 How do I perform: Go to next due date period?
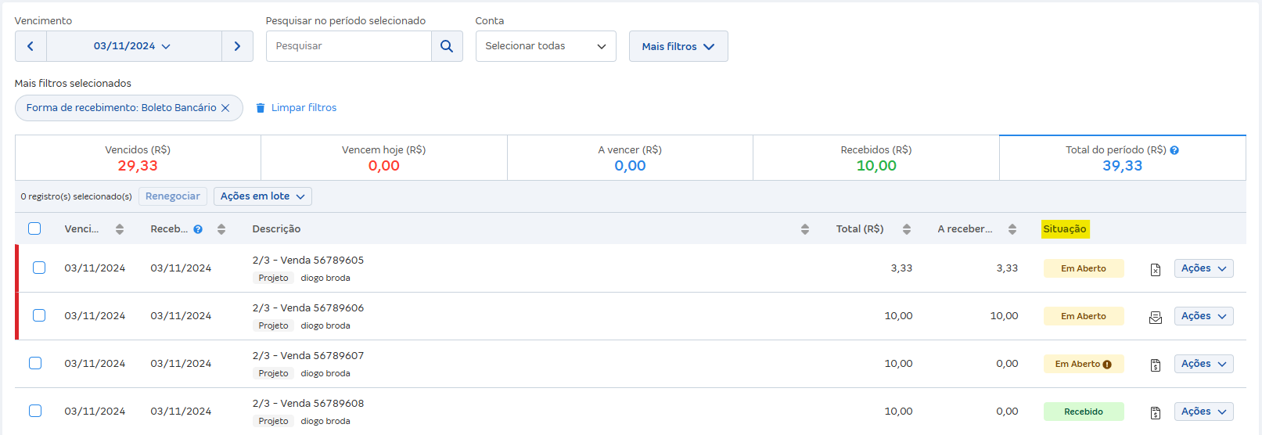[x=237, y=46]
